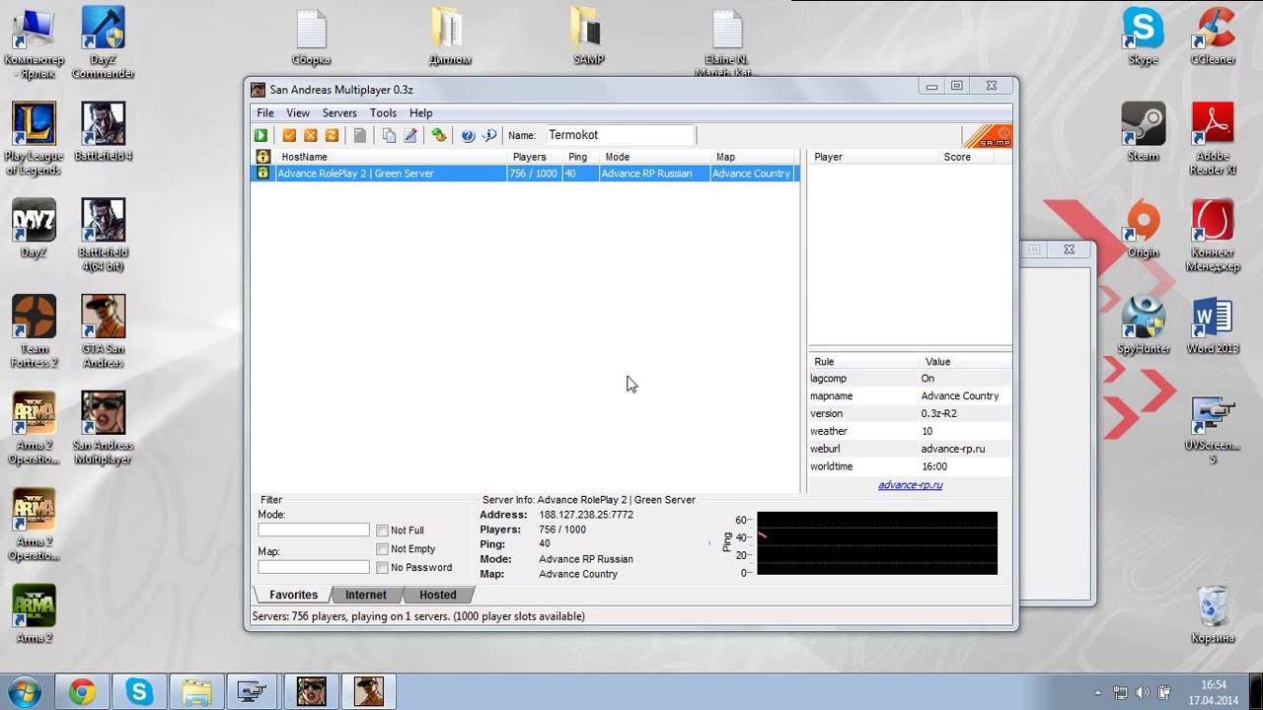Open Settings gears icon in toolbar
Image resolution: width=1263 pixels, height=710 pixels.
439,136
